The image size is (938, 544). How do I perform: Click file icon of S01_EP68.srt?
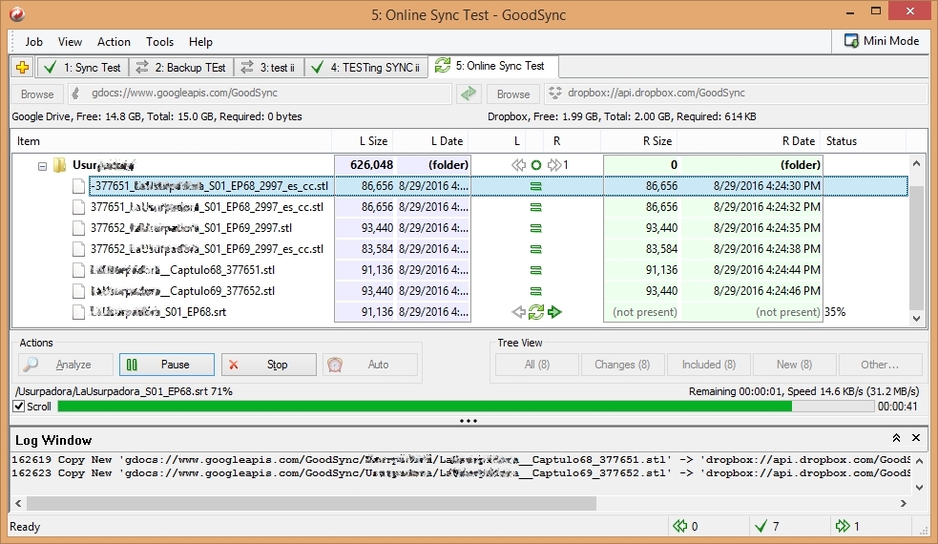[x=78, y=312]
